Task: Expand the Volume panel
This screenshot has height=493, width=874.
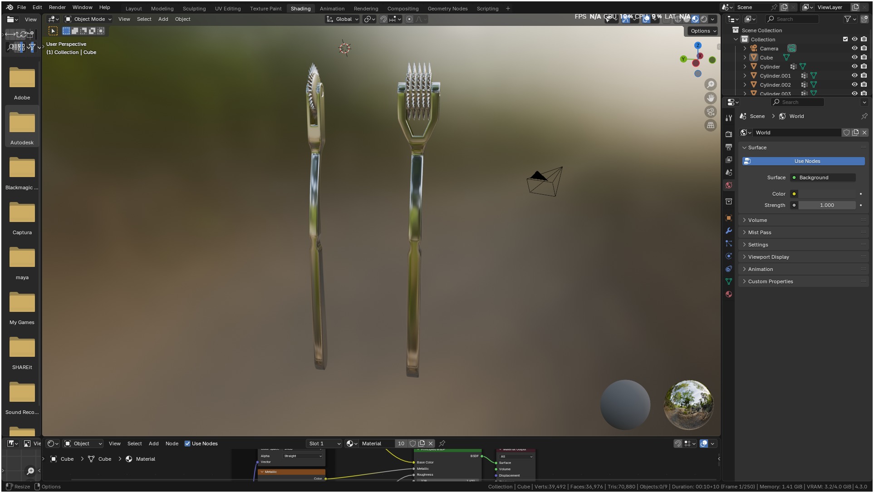Action: [x=757, y=220]
